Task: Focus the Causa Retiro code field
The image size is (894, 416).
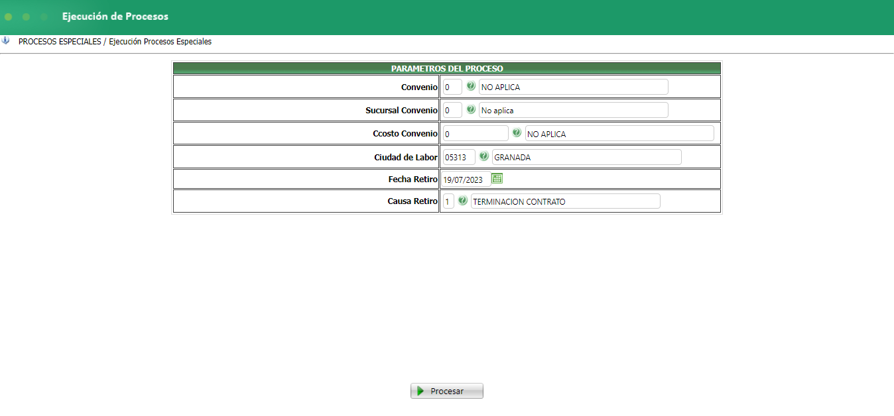Action: click(x=448, y=201)
